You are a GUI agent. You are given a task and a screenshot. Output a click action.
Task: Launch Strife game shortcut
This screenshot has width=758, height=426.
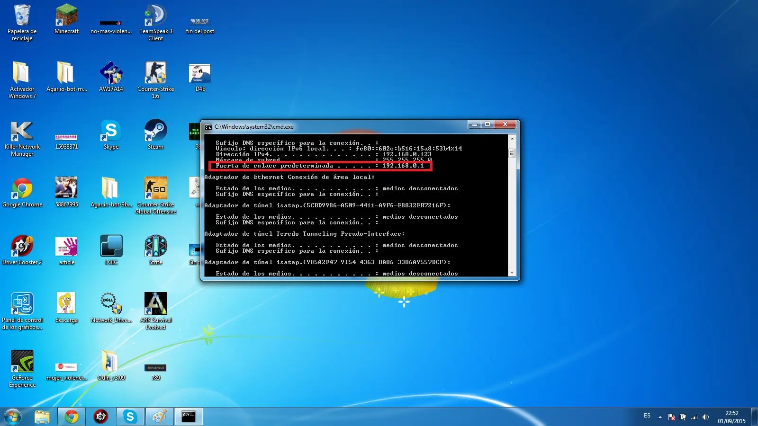tap(155, 250)
